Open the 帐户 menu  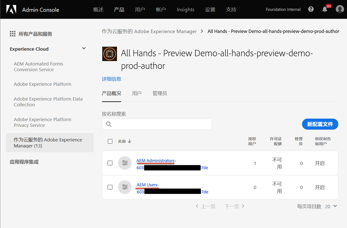coord(161,9)
